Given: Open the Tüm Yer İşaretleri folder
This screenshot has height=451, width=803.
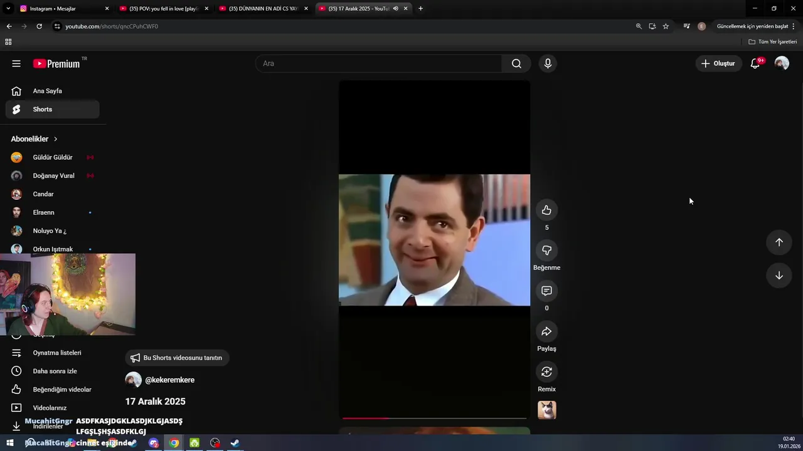Looking at the screenshot, I should [x=773, y=42].
